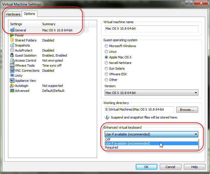The width and height of the screenshot is (210, 174).
Task: Select the Appliance View row label
Action: click(26, 81)
